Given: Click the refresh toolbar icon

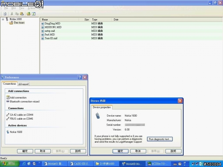Looking at the screenshot, I should (x=33, y=14).
